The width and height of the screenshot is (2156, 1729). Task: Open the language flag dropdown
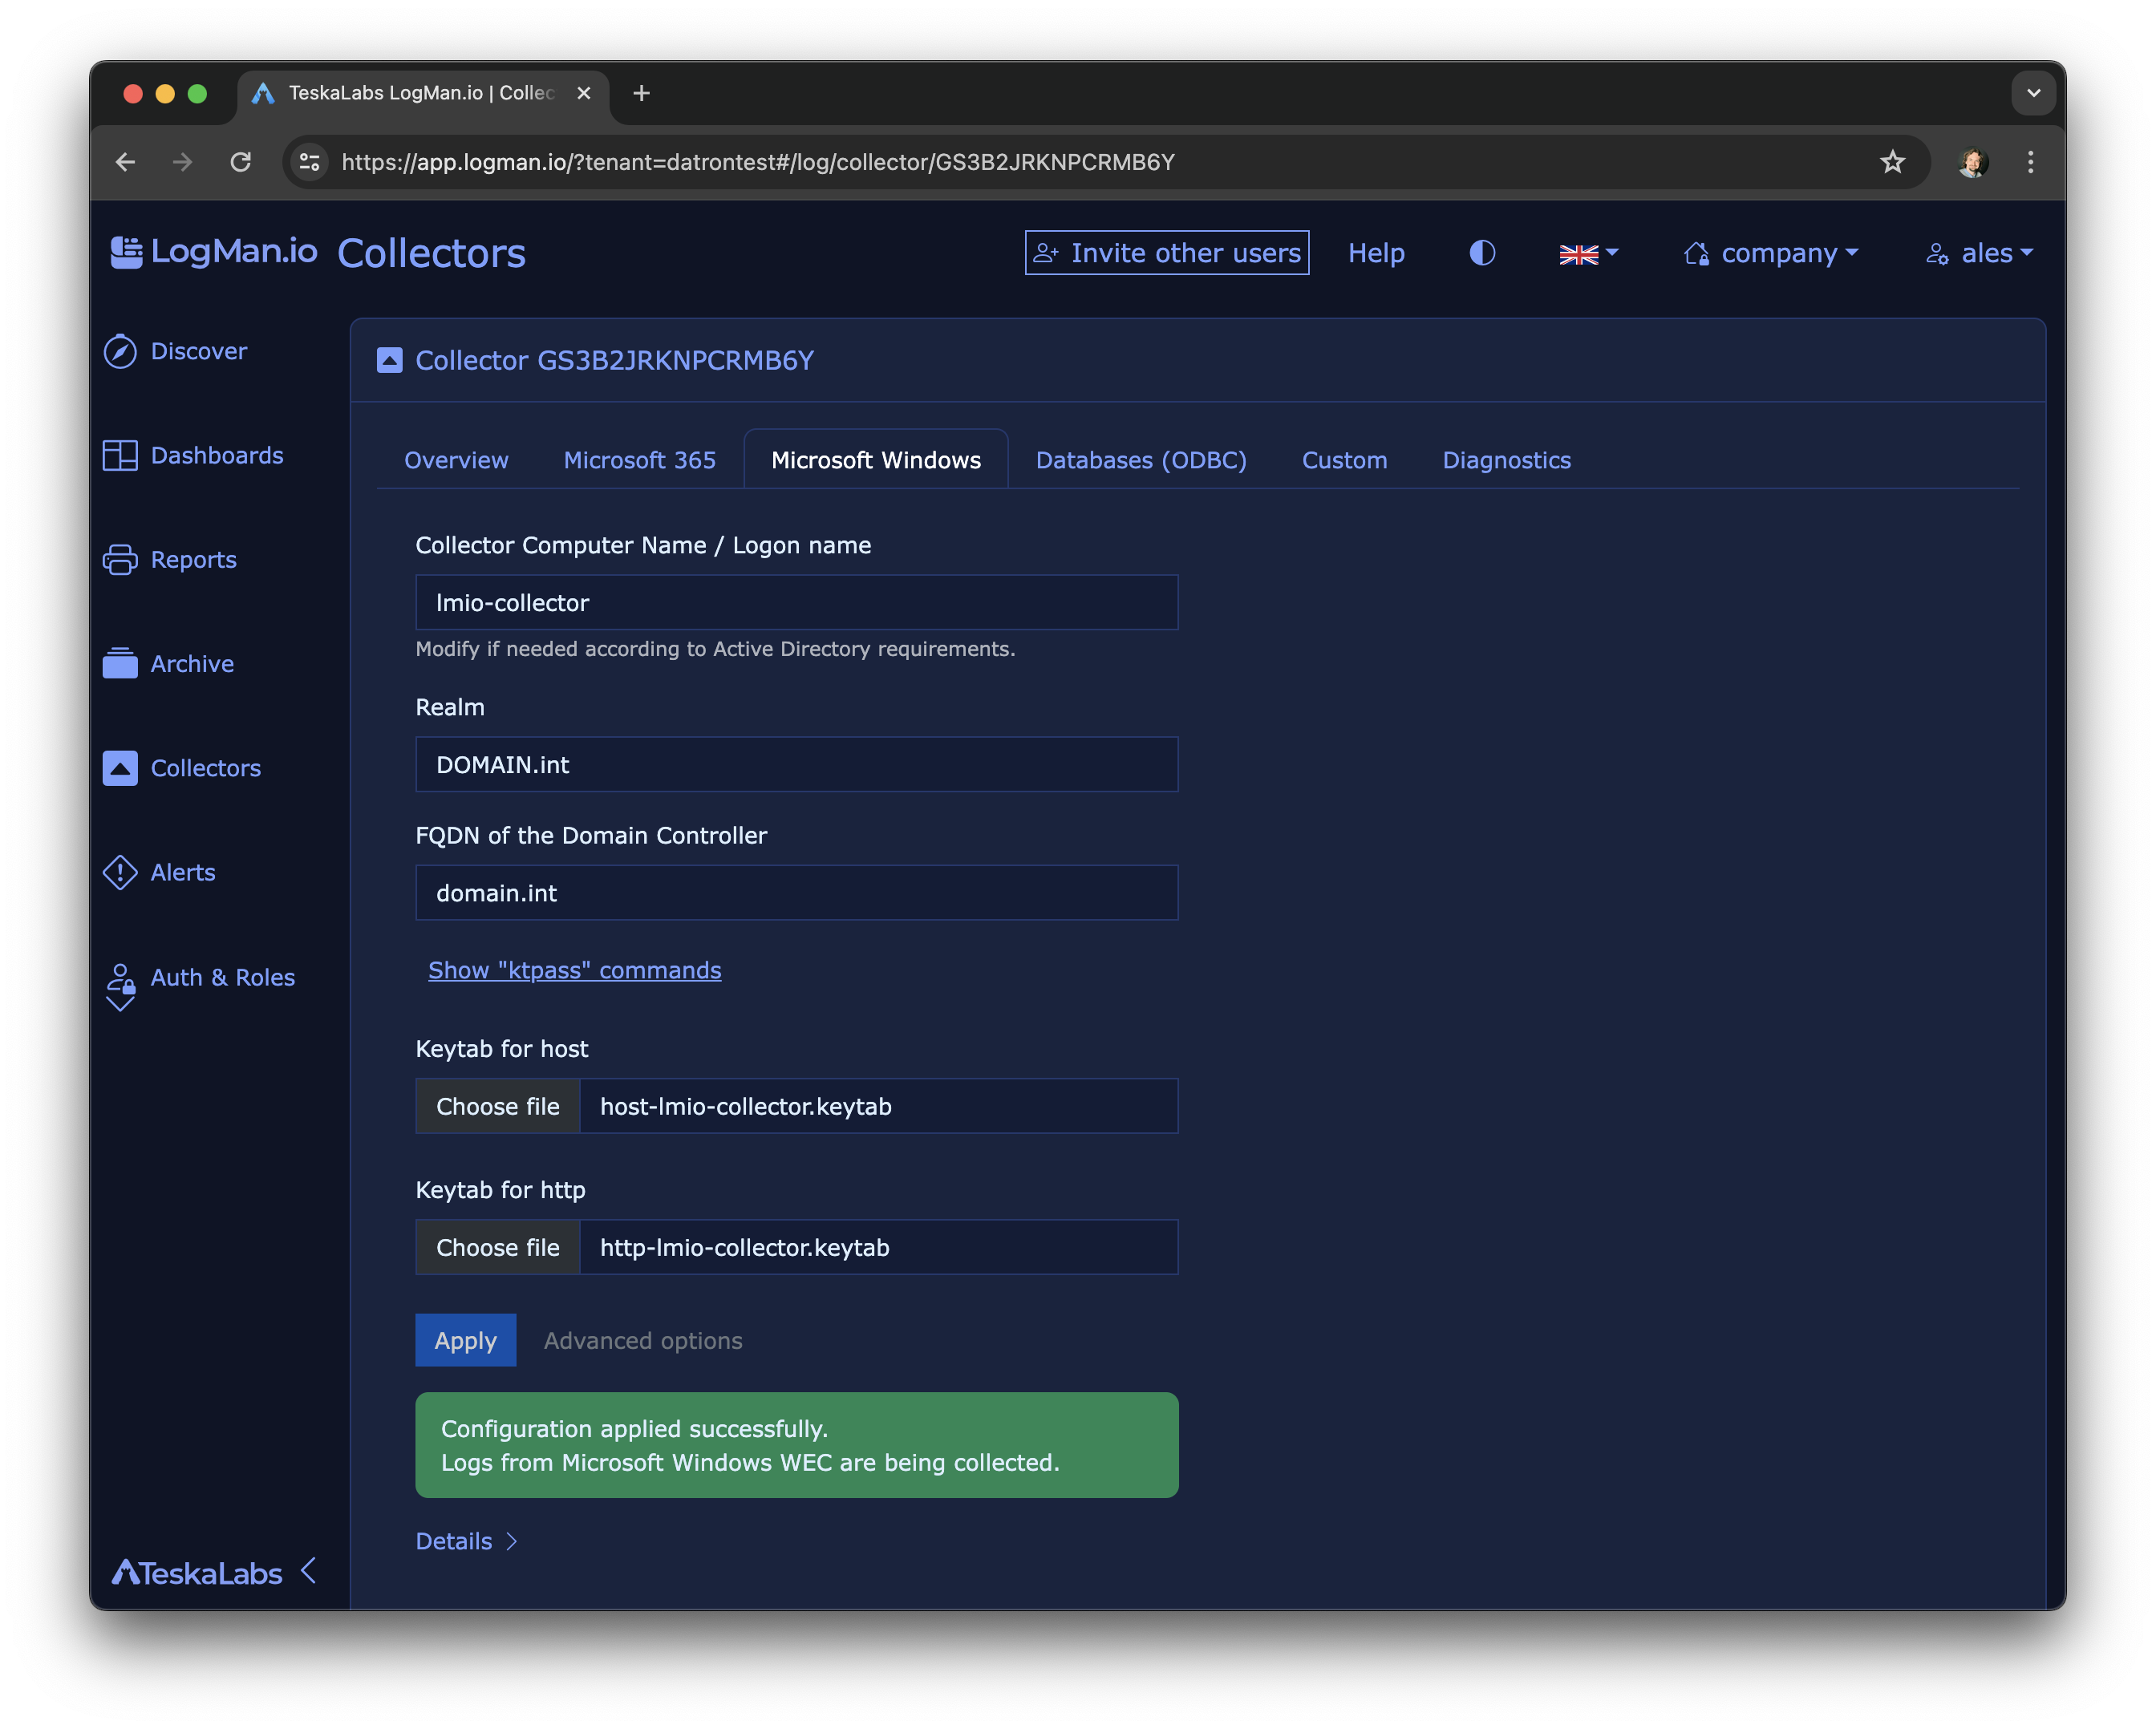[1588, 254]
